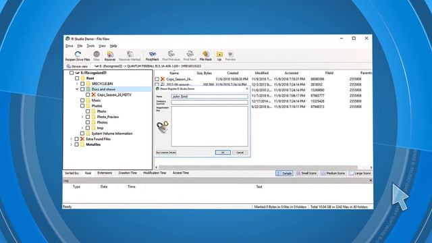The height and width of the screenshot is (243, 432).
Task: Switch to Details view mode
Action: click(284, 173)
